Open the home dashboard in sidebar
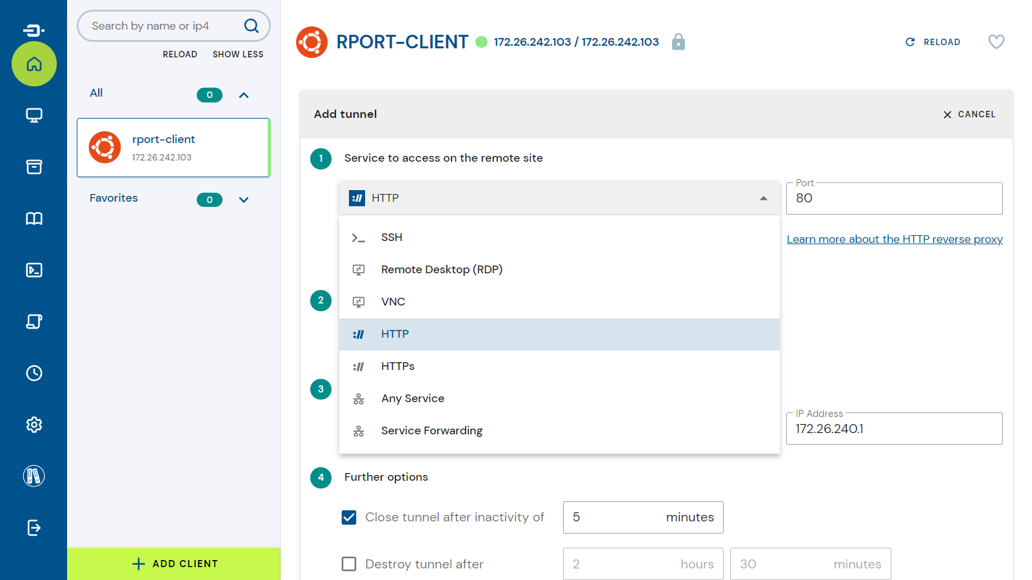 (x=34, y=64)
